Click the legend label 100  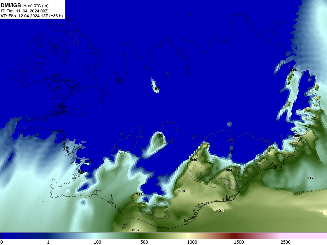97,242
